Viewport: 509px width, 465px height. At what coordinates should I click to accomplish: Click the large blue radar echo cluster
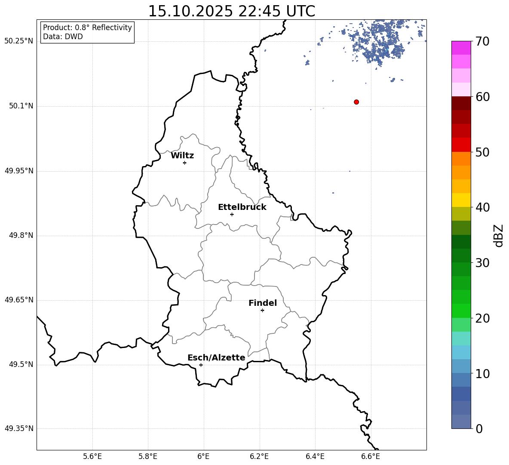(x=378, y=42)
